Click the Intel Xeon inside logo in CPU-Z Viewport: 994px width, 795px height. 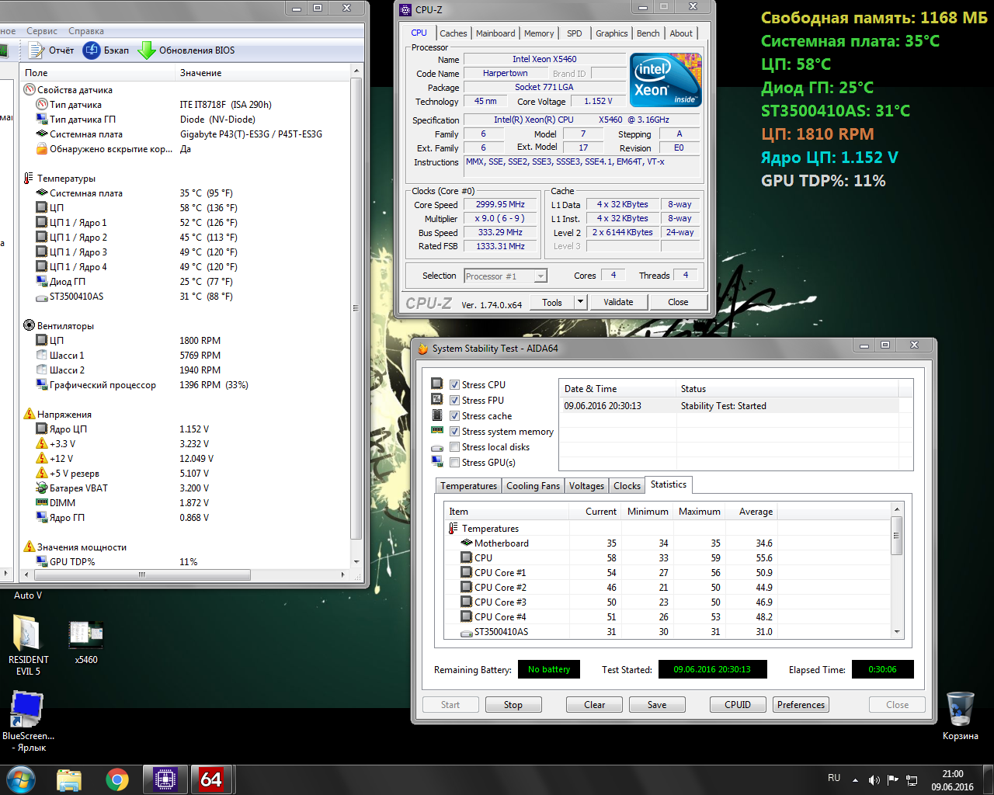coord(666,79)
